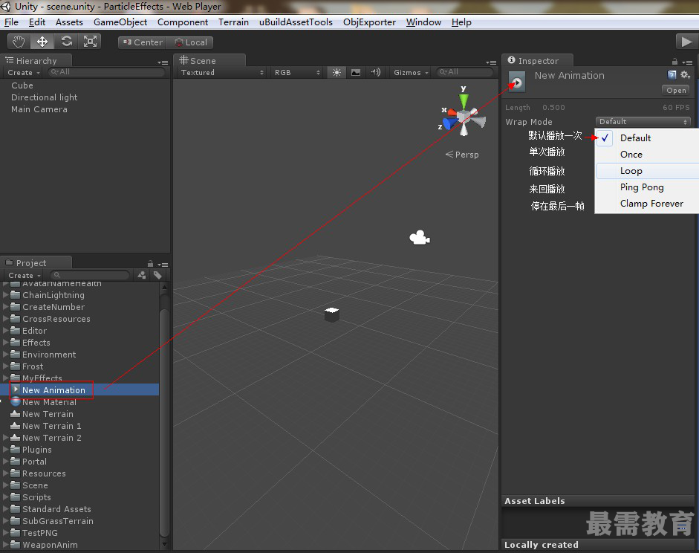Select Main Camera in Hierarchy
Viewport: 699px width, 553px height.
pos(39,109)
